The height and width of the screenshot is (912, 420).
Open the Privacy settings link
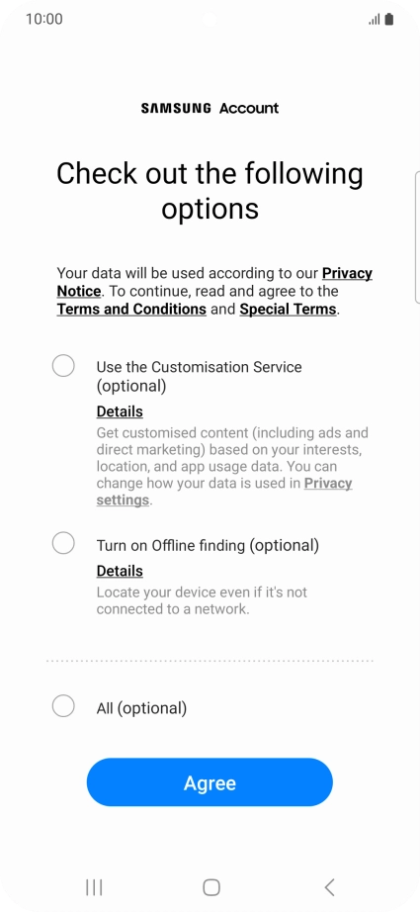(224, 492)
